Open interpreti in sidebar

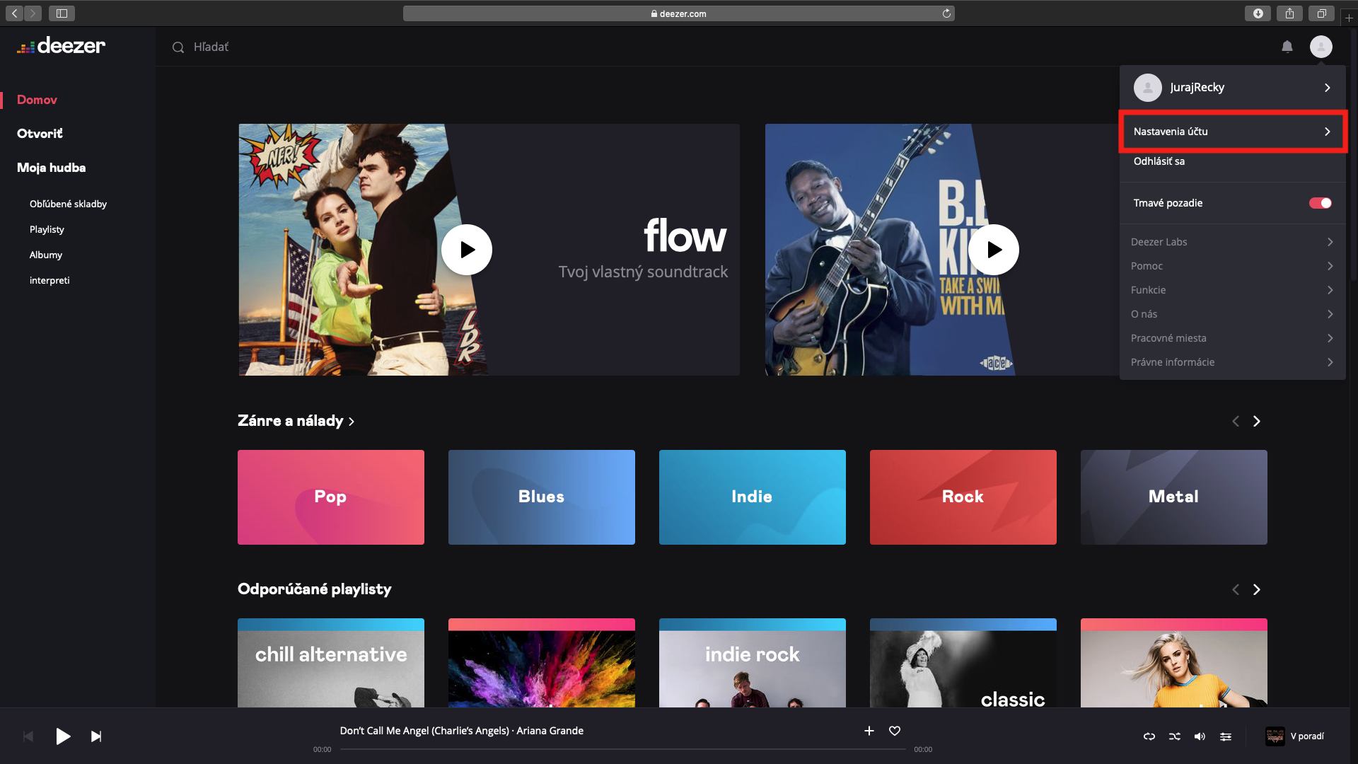tap(50, 280)
